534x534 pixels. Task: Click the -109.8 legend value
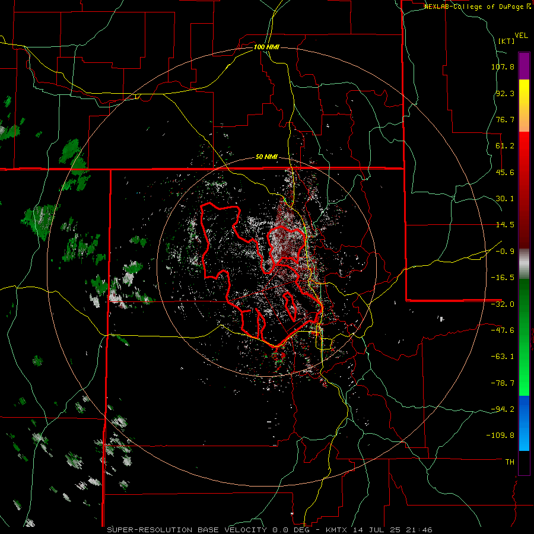click(500, 436)
